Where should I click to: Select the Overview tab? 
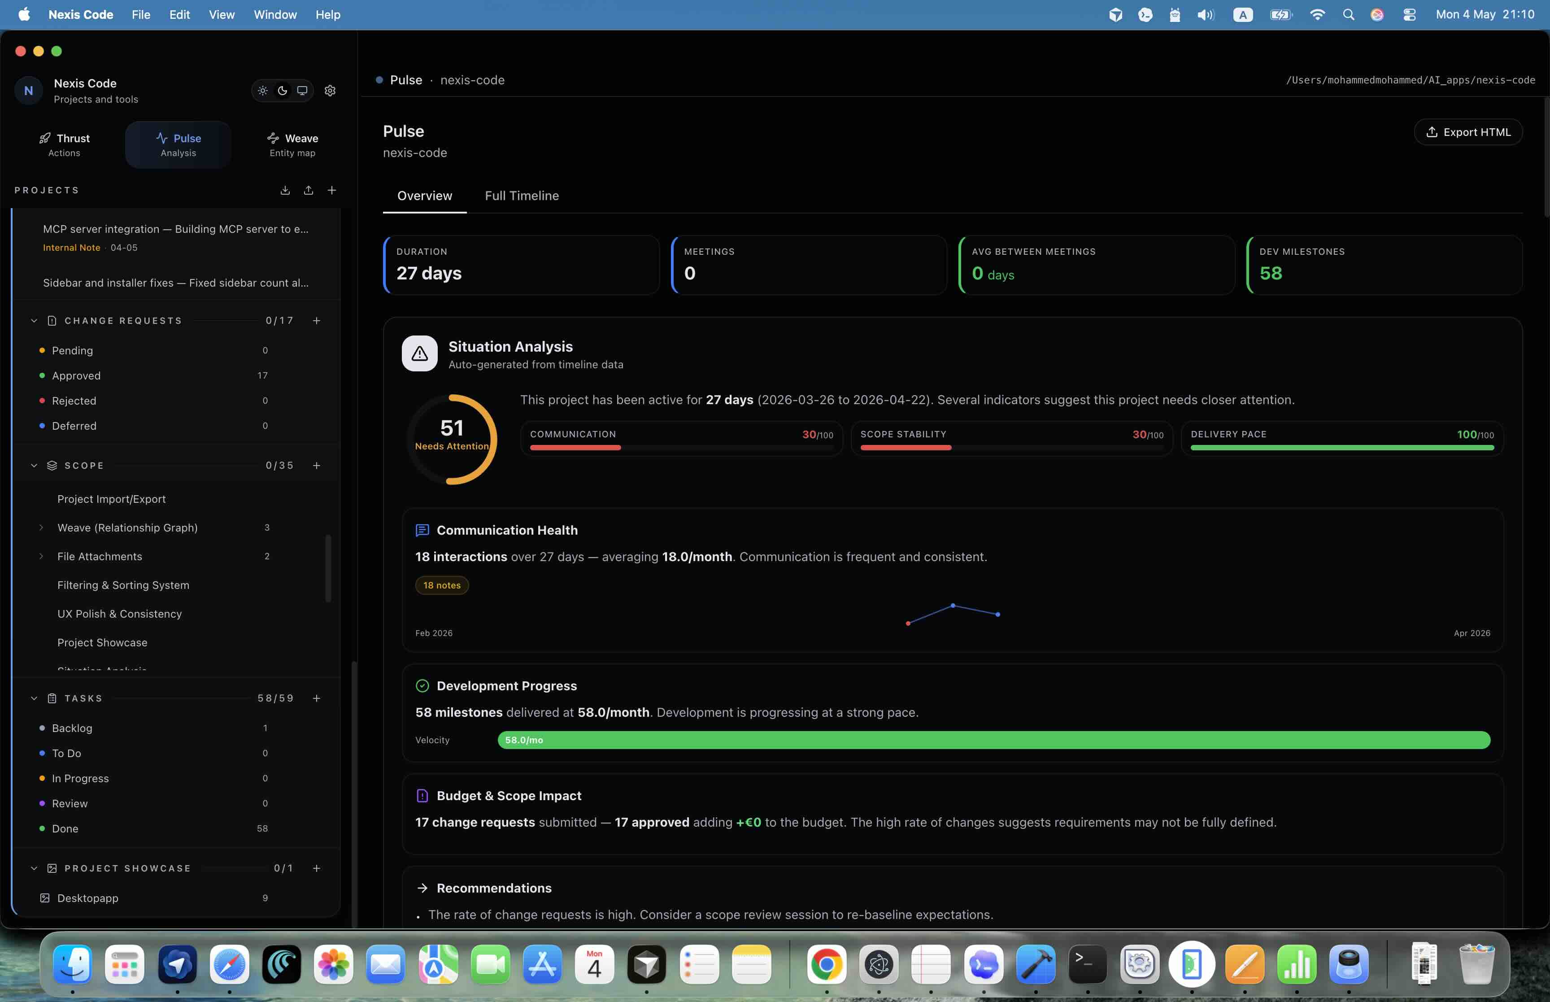[425, 196]
